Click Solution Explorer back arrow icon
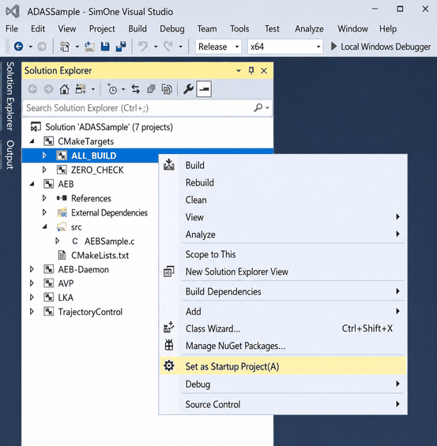Image resolution: width=437 pixels, height=446 pixels. click(32, 89)
